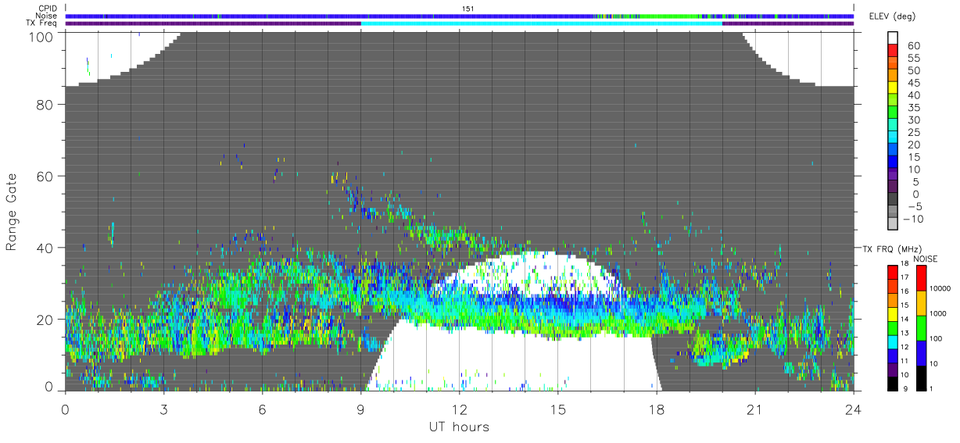The height and width of the screenshot is (443, 960).
Task: Click the 9 tick label on UT hours axis
Action: coord(360,409)
